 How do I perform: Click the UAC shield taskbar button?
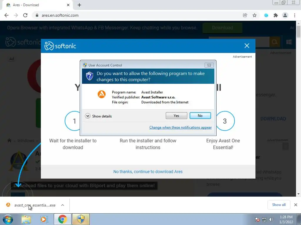81,219
